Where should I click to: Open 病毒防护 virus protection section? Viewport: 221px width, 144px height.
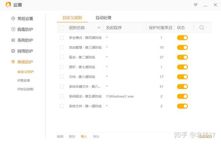click(25, 29)
